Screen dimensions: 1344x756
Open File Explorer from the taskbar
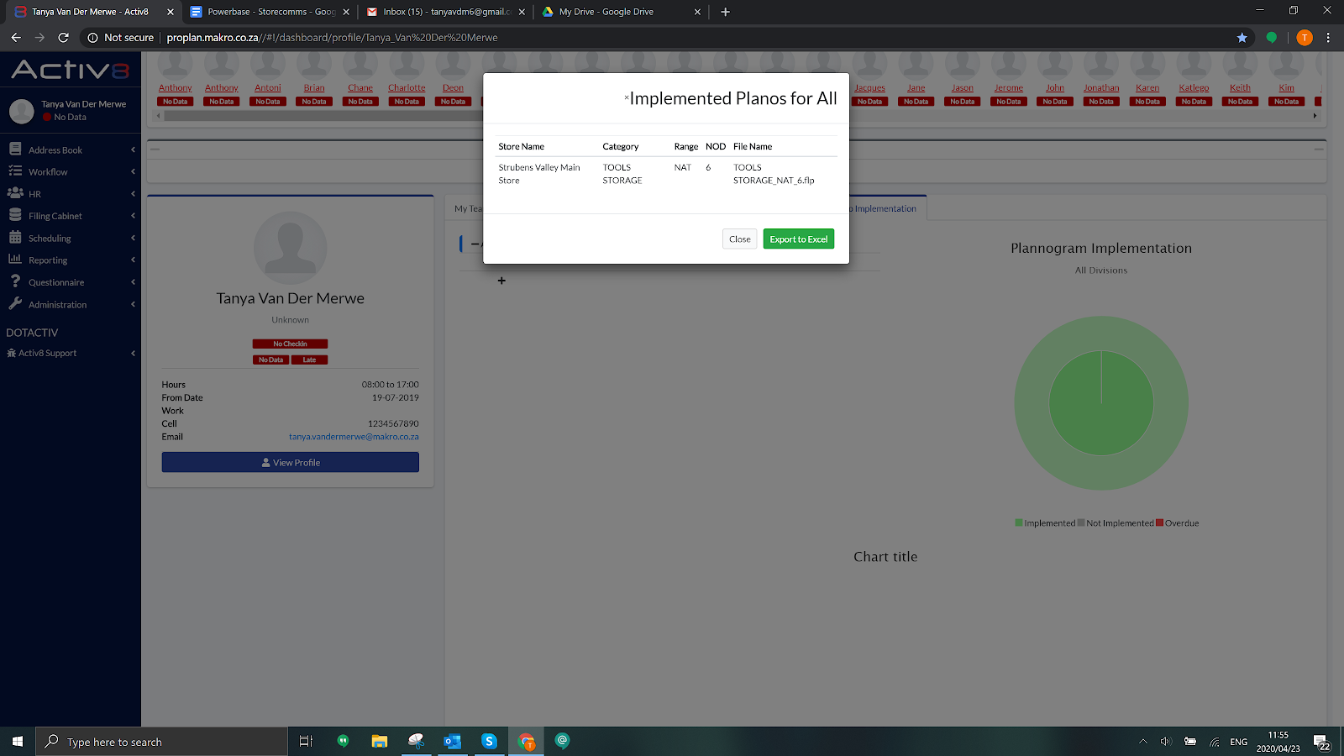tap(380, 742)
